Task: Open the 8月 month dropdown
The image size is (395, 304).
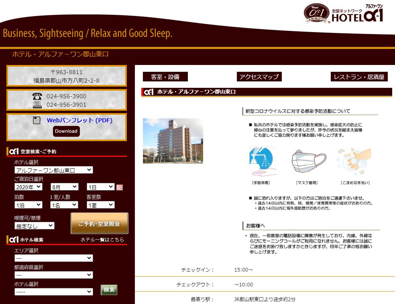Action: [x=65, y=187]
